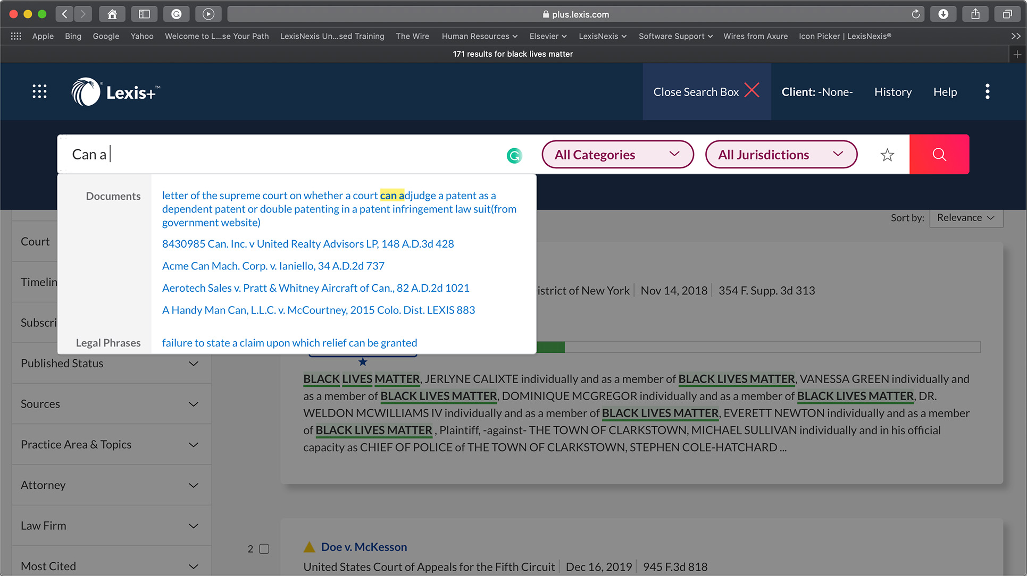Run the search with red magnifier button

[x=939, y=154]
